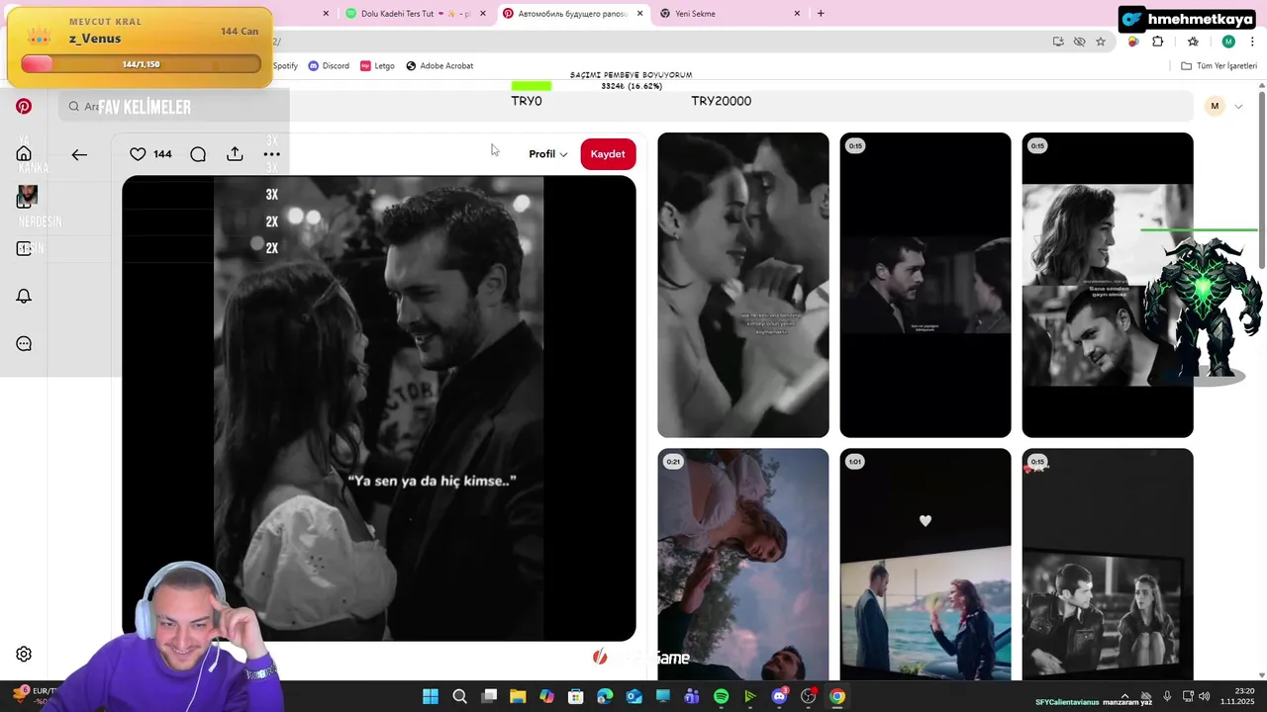Open the Adobe Acrobat bookmark
Image resolution: width=1267 pixels, height=712 pixels.
[439, 66]
